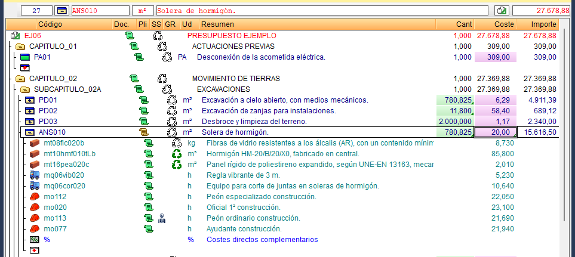Select the Importe column header
The width and height of the screenshot is (575, 257).
pyautogui.click(x=537, y=24)
